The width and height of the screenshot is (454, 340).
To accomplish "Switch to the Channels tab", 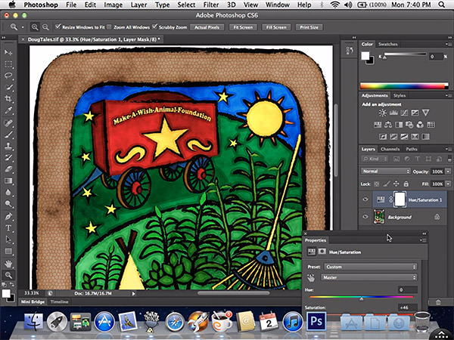I will point(390,149).
